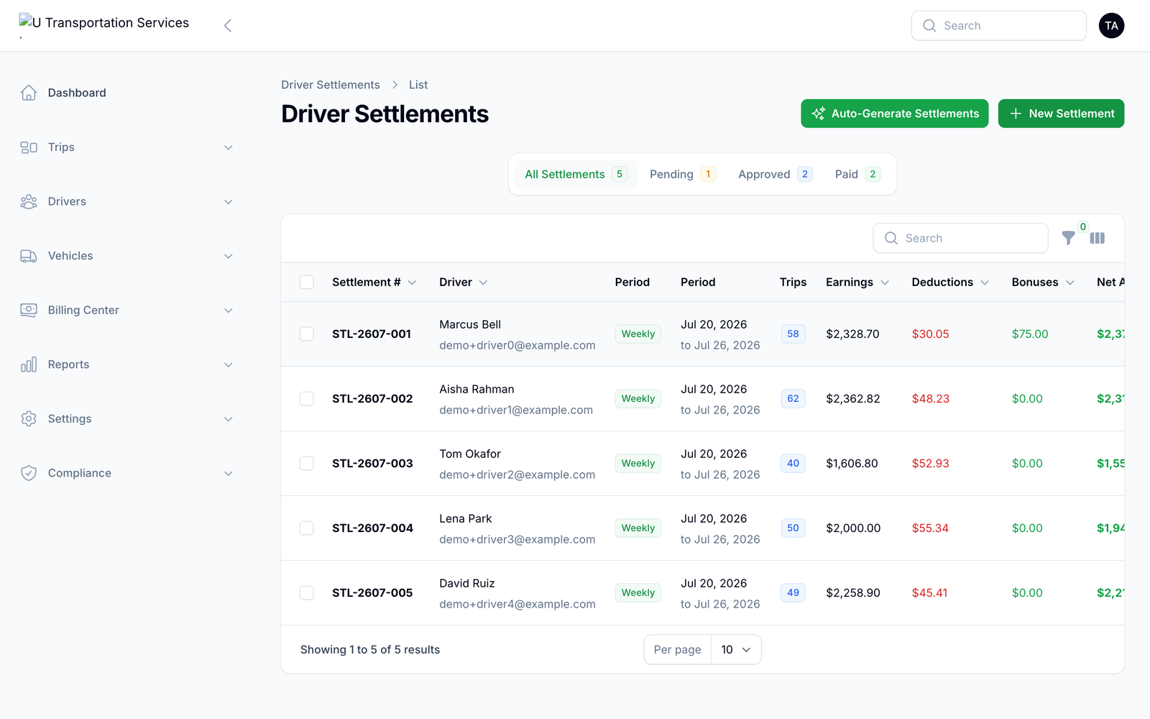Check the STL-2607-002 row checkbox
This screenshot has width=1150, height=719.
point(307,398)
